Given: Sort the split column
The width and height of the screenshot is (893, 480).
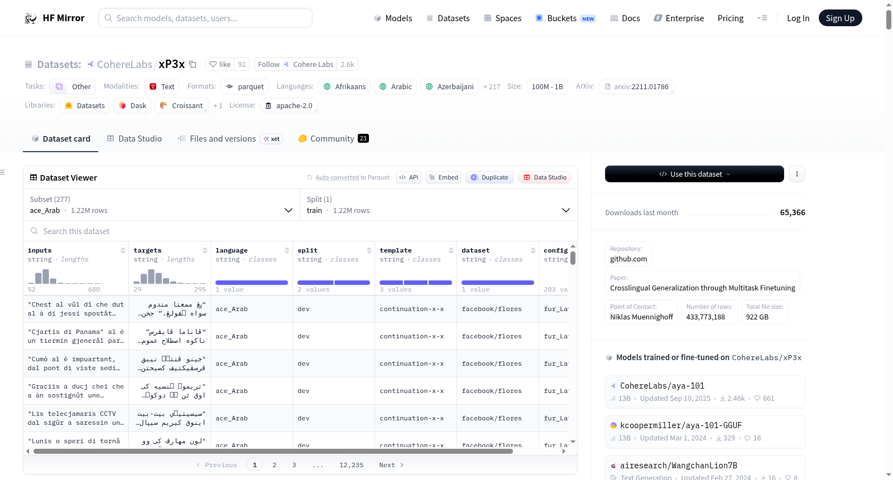Looking at the screenshot, I should (369, 251).
